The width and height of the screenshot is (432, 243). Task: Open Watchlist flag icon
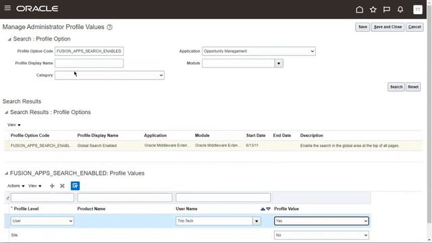[387, 9]
